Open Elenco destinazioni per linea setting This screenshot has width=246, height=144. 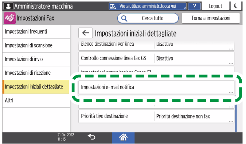[x=156, y=46]
